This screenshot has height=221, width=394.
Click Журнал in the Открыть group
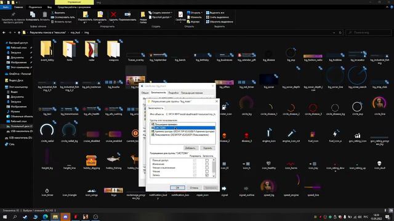click(193, 22)
